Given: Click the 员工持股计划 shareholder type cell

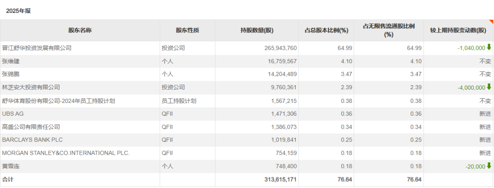Looking at the screenshot, I should point(179,101).
